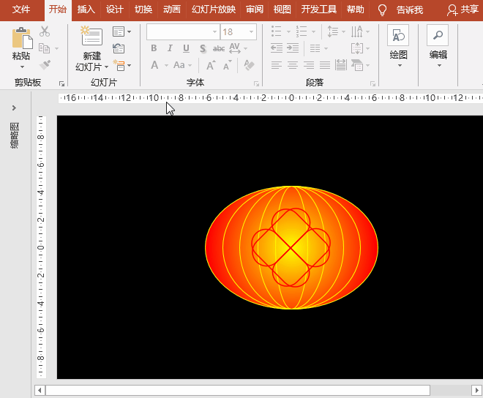Click the horizontal scrollbar left arrow

(40, 390)
